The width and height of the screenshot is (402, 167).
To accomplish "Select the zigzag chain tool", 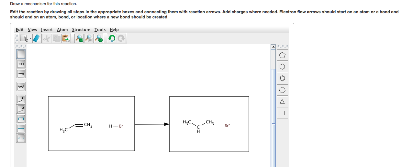I will coord(21,87).
